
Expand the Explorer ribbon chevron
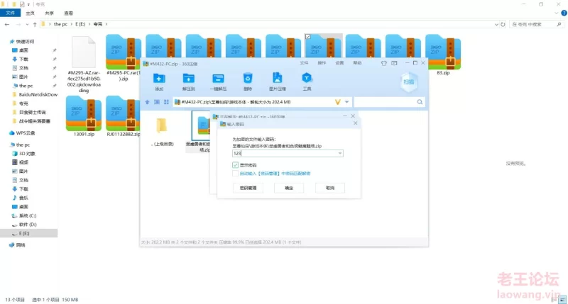pyautogui.click(x=557, y=13)
